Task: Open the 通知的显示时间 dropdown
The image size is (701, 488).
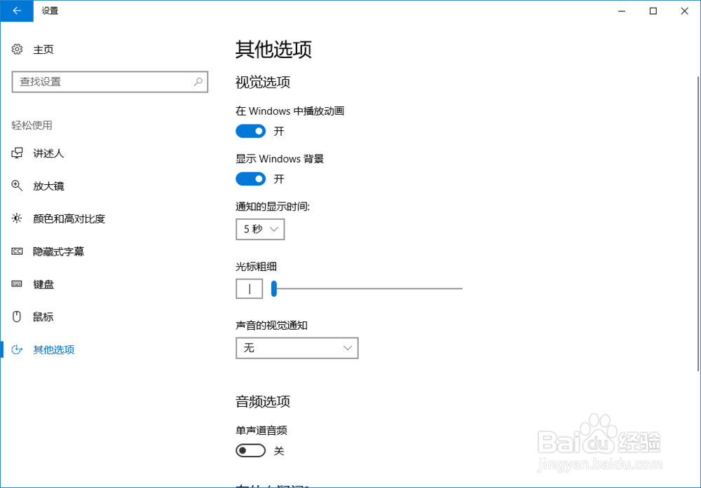Action: 260,229
